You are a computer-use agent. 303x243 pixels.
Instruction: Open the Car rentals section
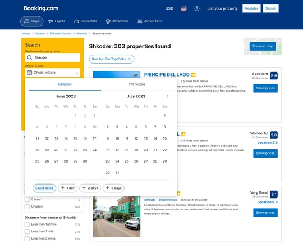(85, 21)
